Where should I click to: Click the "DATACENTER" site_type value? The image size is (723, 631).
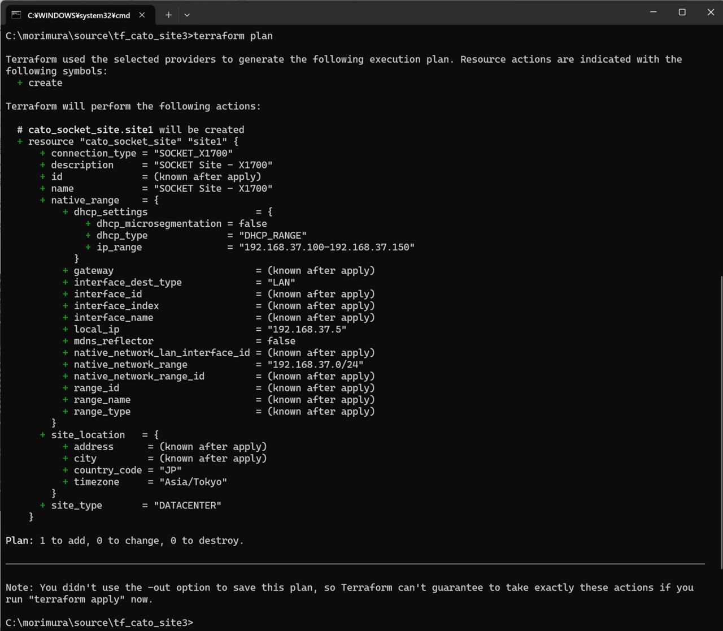pyautogui.click(x=188, y=505)
